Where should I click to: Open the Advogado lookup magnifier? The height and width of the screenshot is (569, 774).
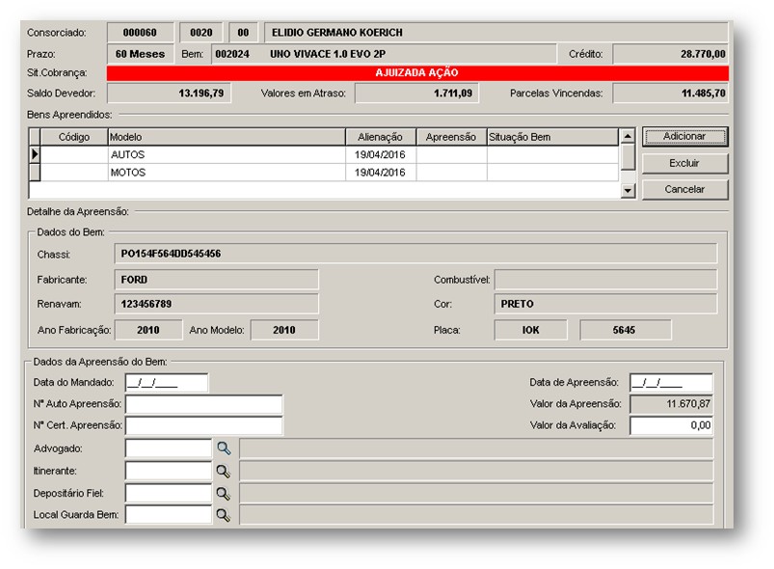tap(224, 448)
